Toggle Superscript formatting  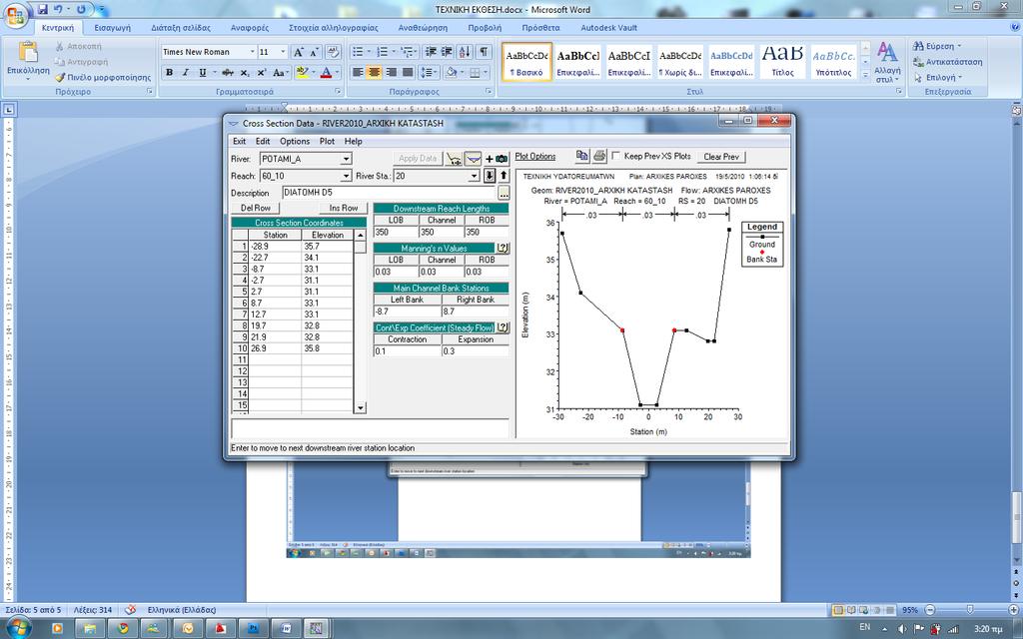pyautogui.click(x=261, y=72)
